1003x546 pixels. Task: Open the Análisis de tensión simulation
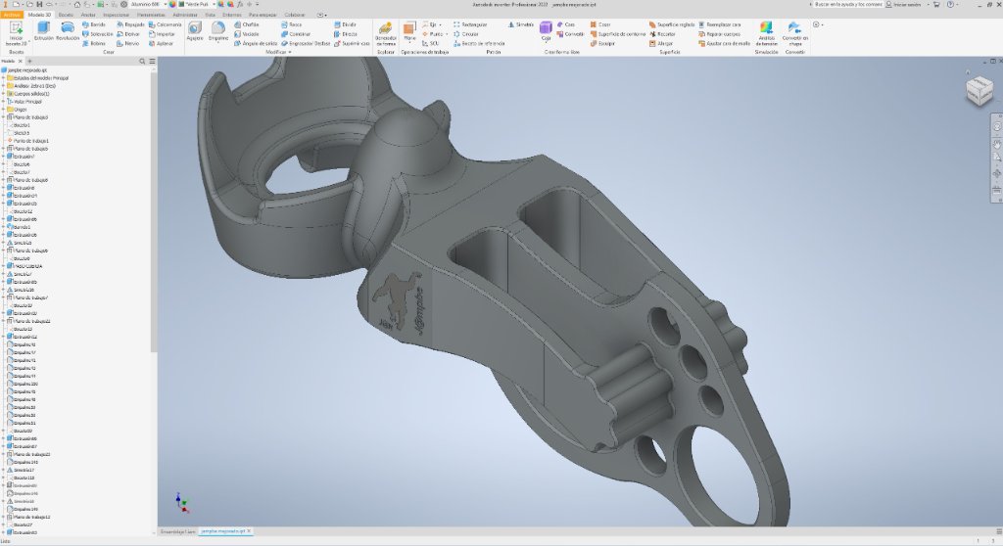(x=766, y=33)
